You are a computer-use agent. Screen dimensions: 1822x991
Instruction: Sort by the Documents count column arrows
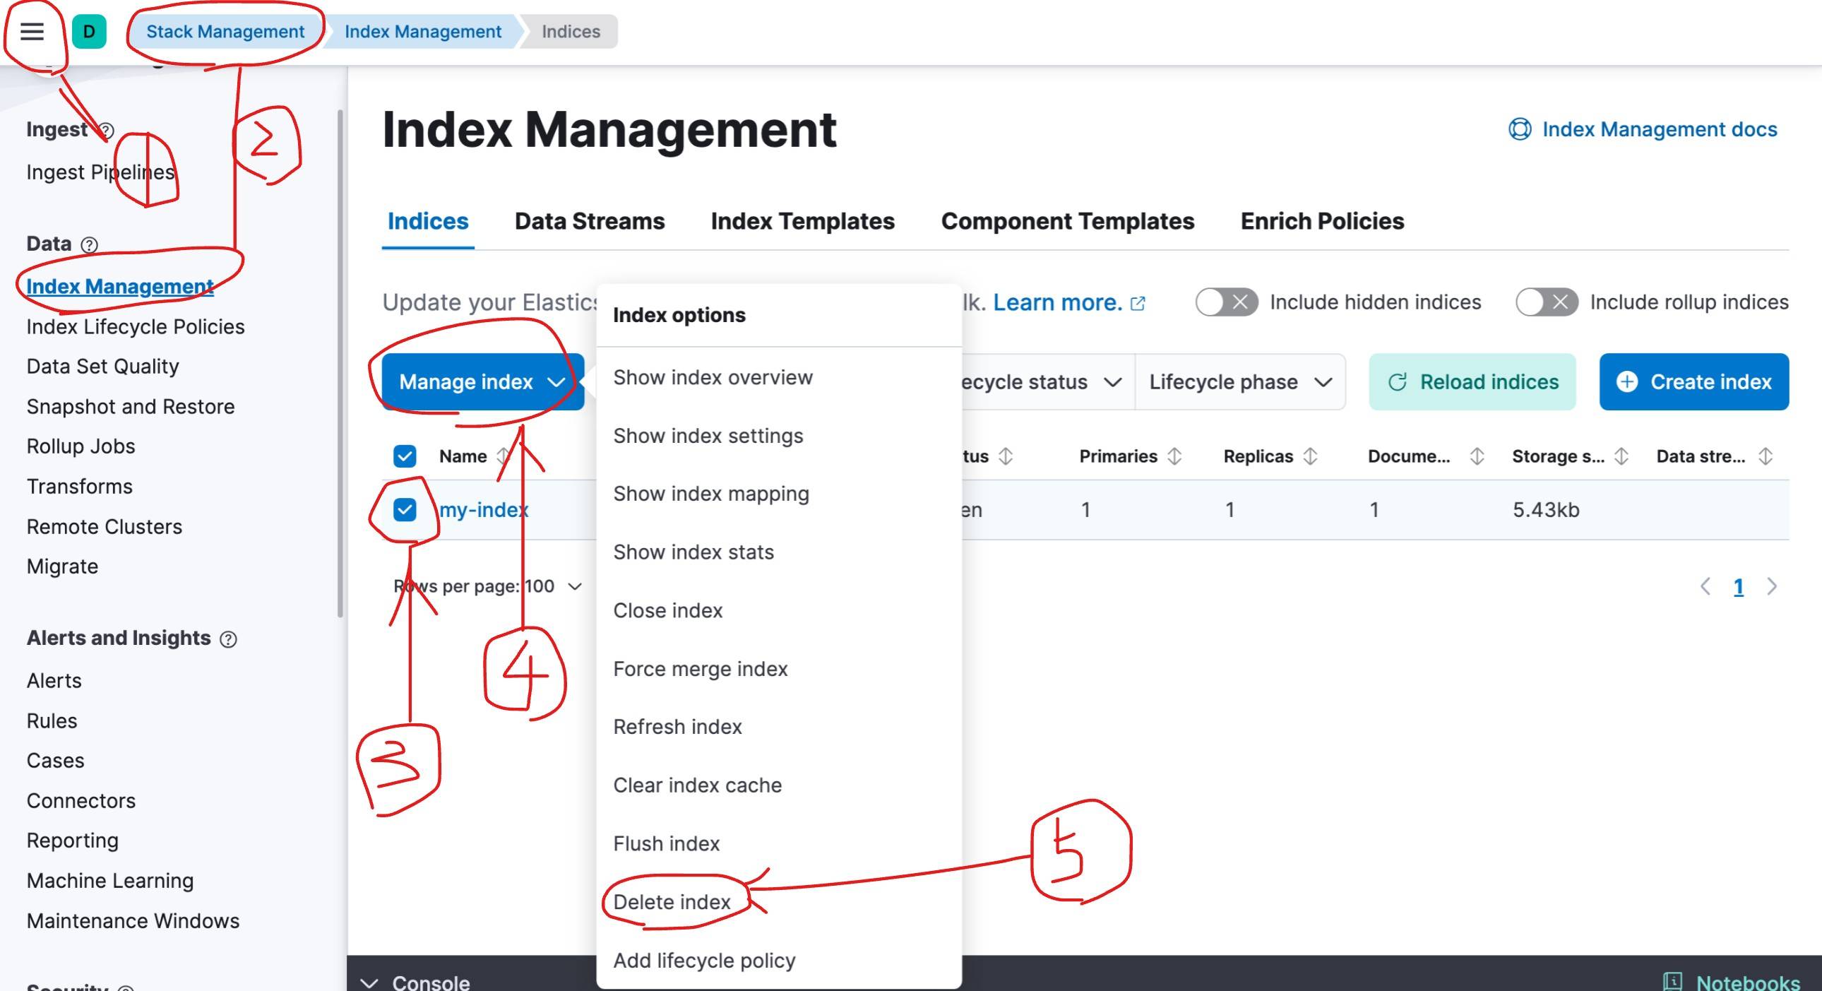click(1476, 456)
